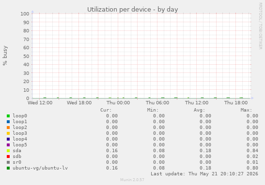Click sda average value 0.18
265x185 pixels.
tap(205, 150)
